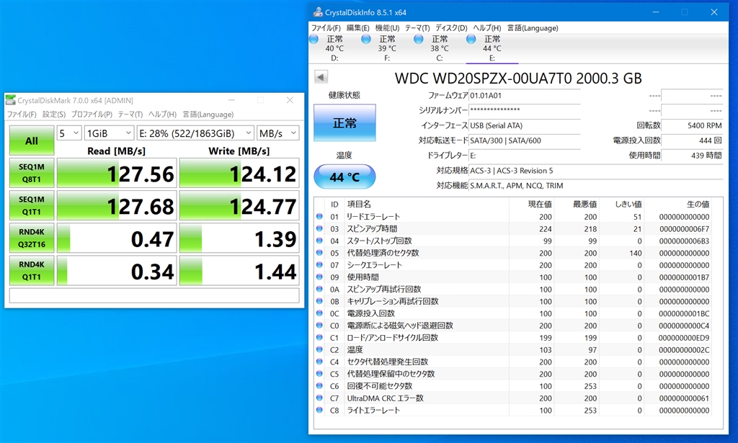Click status dot for ID C0 row
This screenshot has width=738, height=443.
(319, 326)
